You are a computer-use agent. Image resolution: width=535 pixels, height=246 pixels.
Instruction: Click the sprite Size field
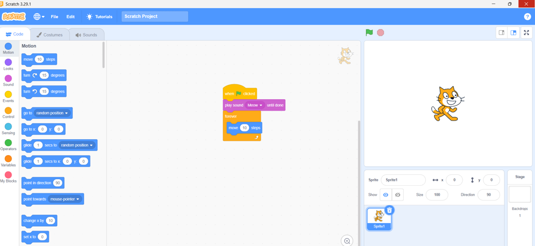[437, 195]
